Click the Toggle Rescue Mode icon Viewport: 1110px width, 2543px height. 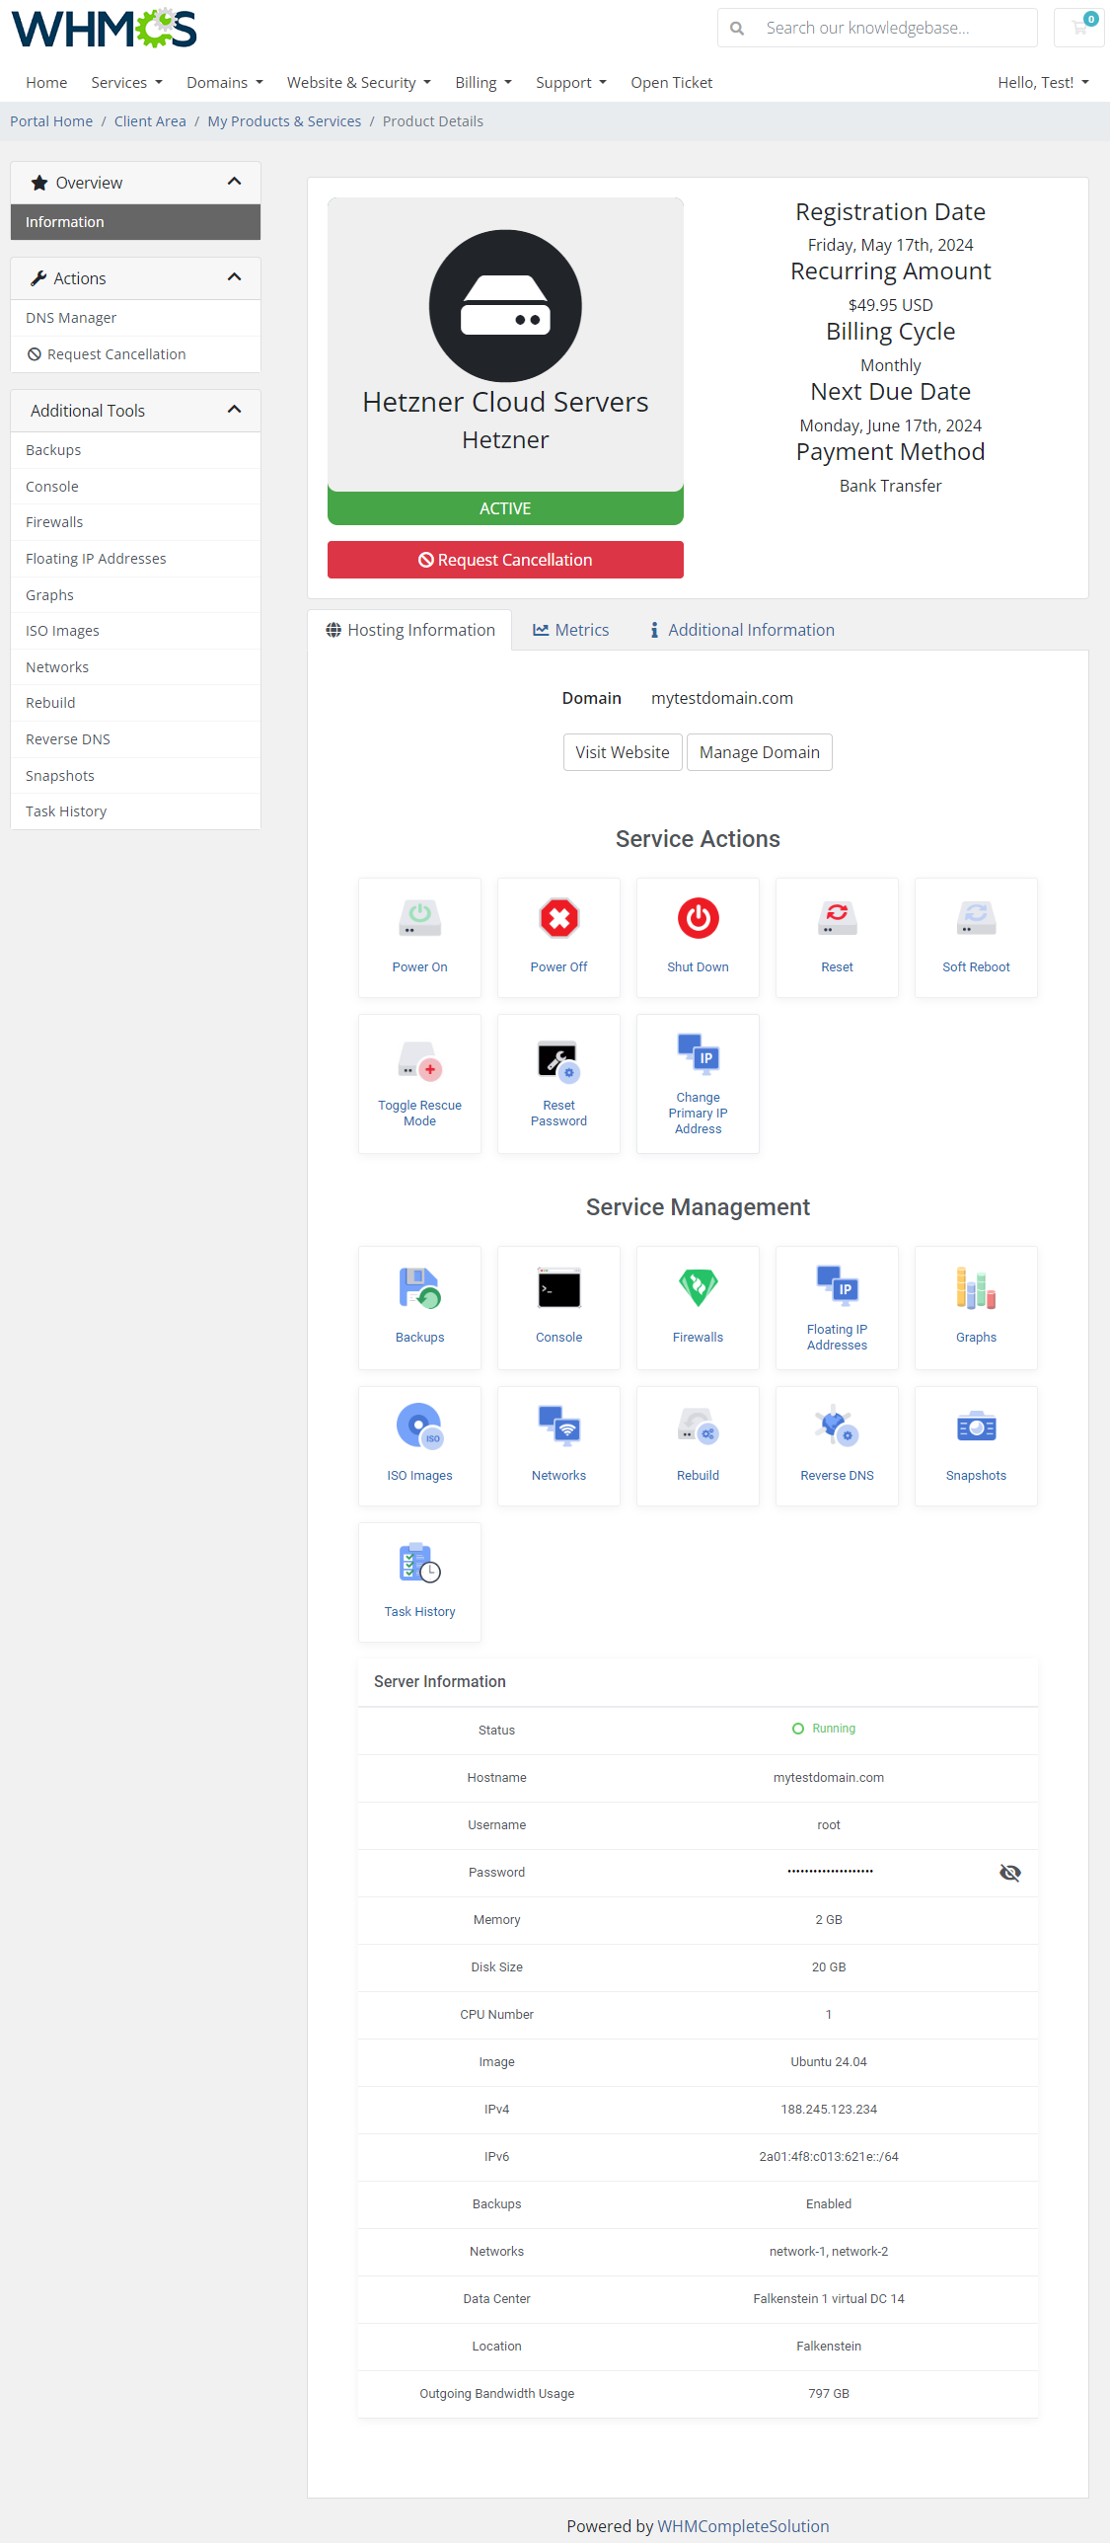419,1061
